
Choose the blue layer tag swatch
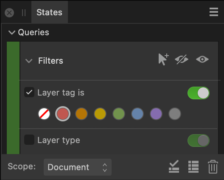(137, 114)
